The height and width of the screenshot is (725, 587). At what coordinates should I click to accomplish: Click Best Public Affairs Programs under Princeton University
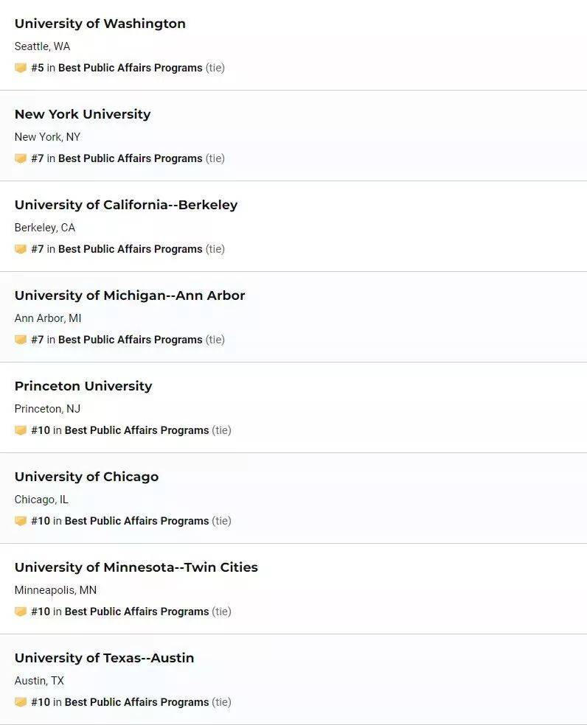[x=136, y=430]
